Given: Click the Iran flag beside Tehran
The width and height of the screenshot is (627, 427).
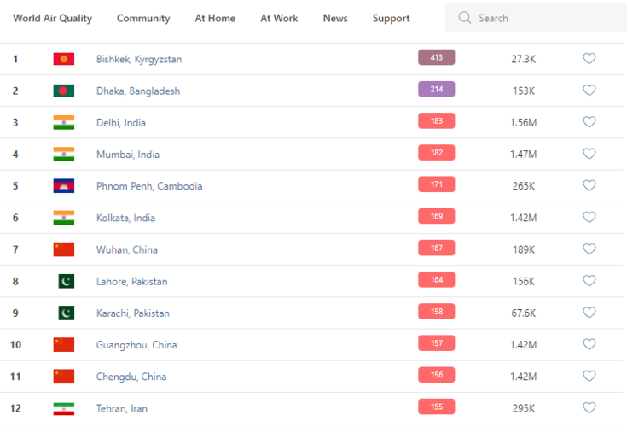Looking at the screenshot, I should click(64, 408).
